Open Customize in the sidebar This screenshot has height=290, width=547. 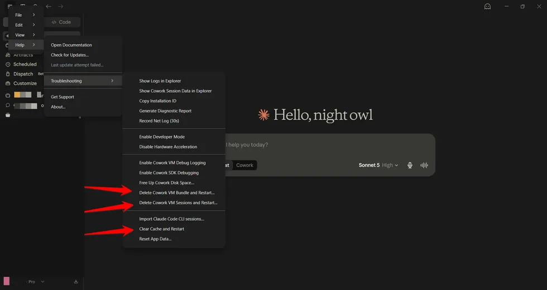coord(25,83)
